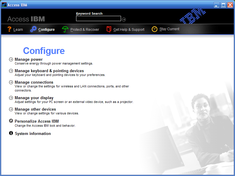Click arrow icon next to Manage connections
The image size is (235, 176).
tap(11, 82)
